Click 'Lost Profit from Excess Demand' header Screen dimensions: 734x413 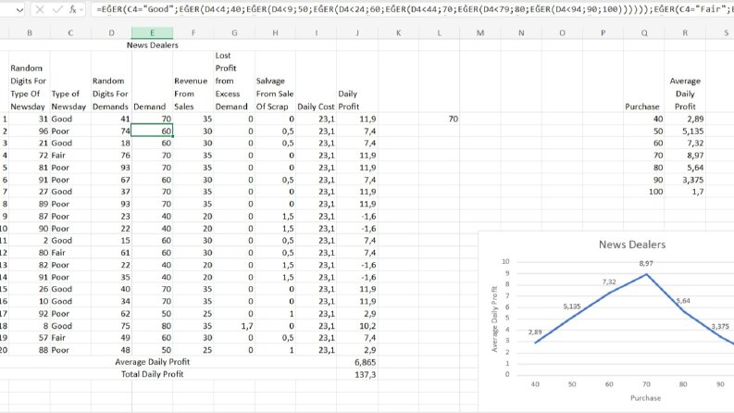234,81
